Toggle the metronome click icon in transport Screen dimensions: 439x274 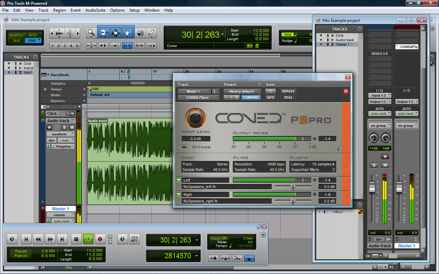[x=225, y=258]
